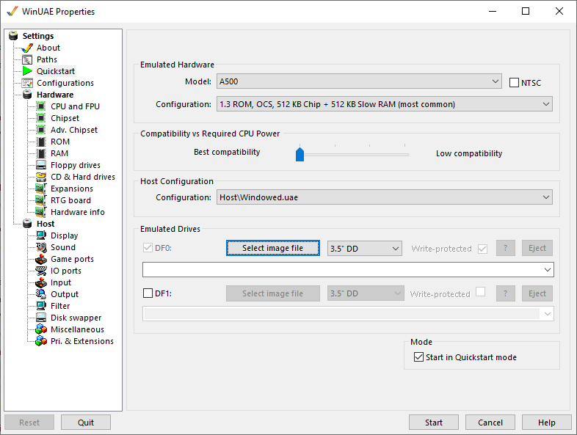Click the Hardware info icon

(41, 212)
